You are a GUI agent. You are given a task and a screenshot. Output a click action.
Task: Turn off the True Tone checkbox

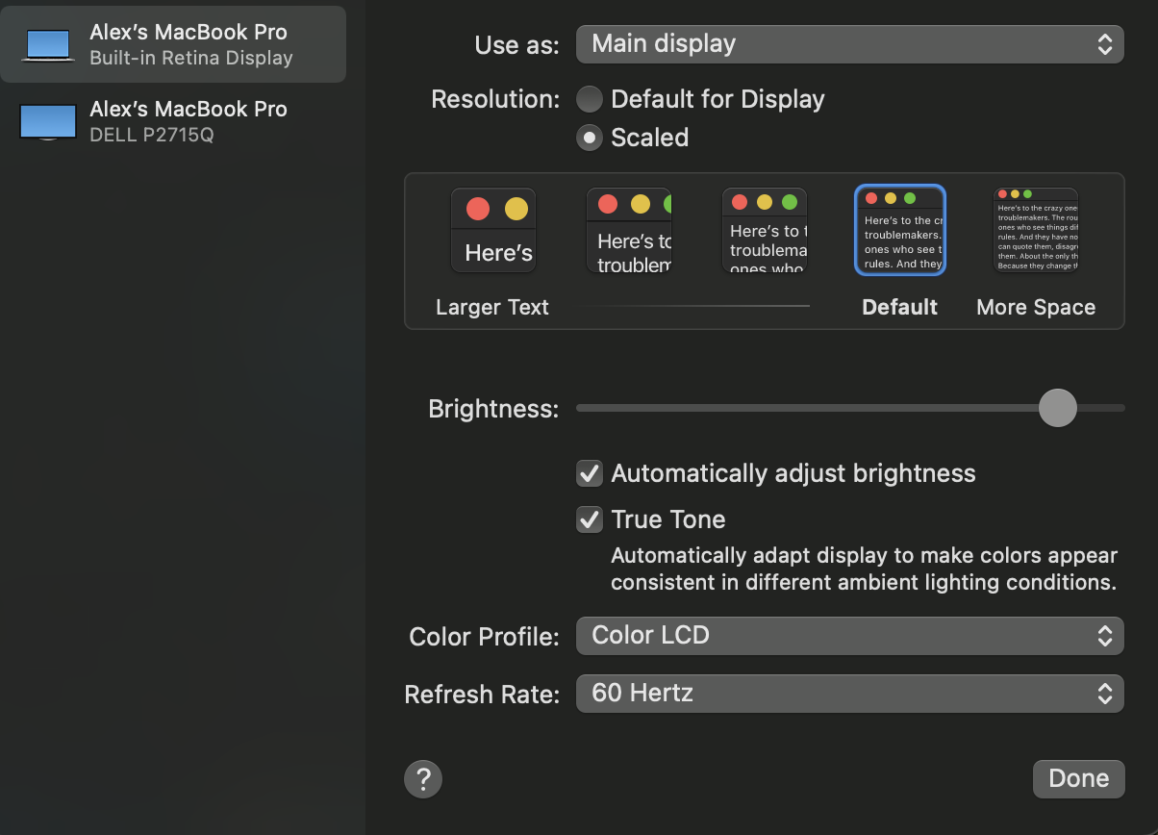590,519
